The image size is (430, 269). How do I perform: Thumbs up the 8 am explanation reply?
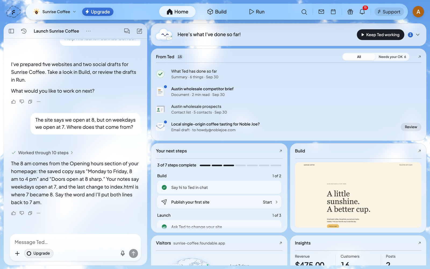(x=13, y=213)
